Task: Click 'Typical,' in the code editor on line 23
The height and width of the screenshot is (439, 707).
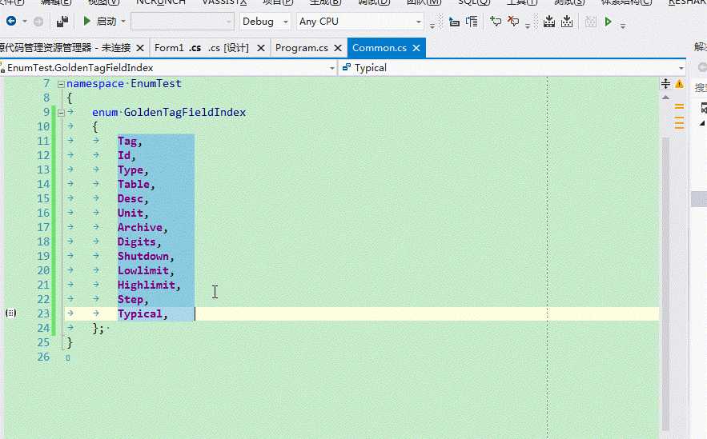Action: pos(143,314)
